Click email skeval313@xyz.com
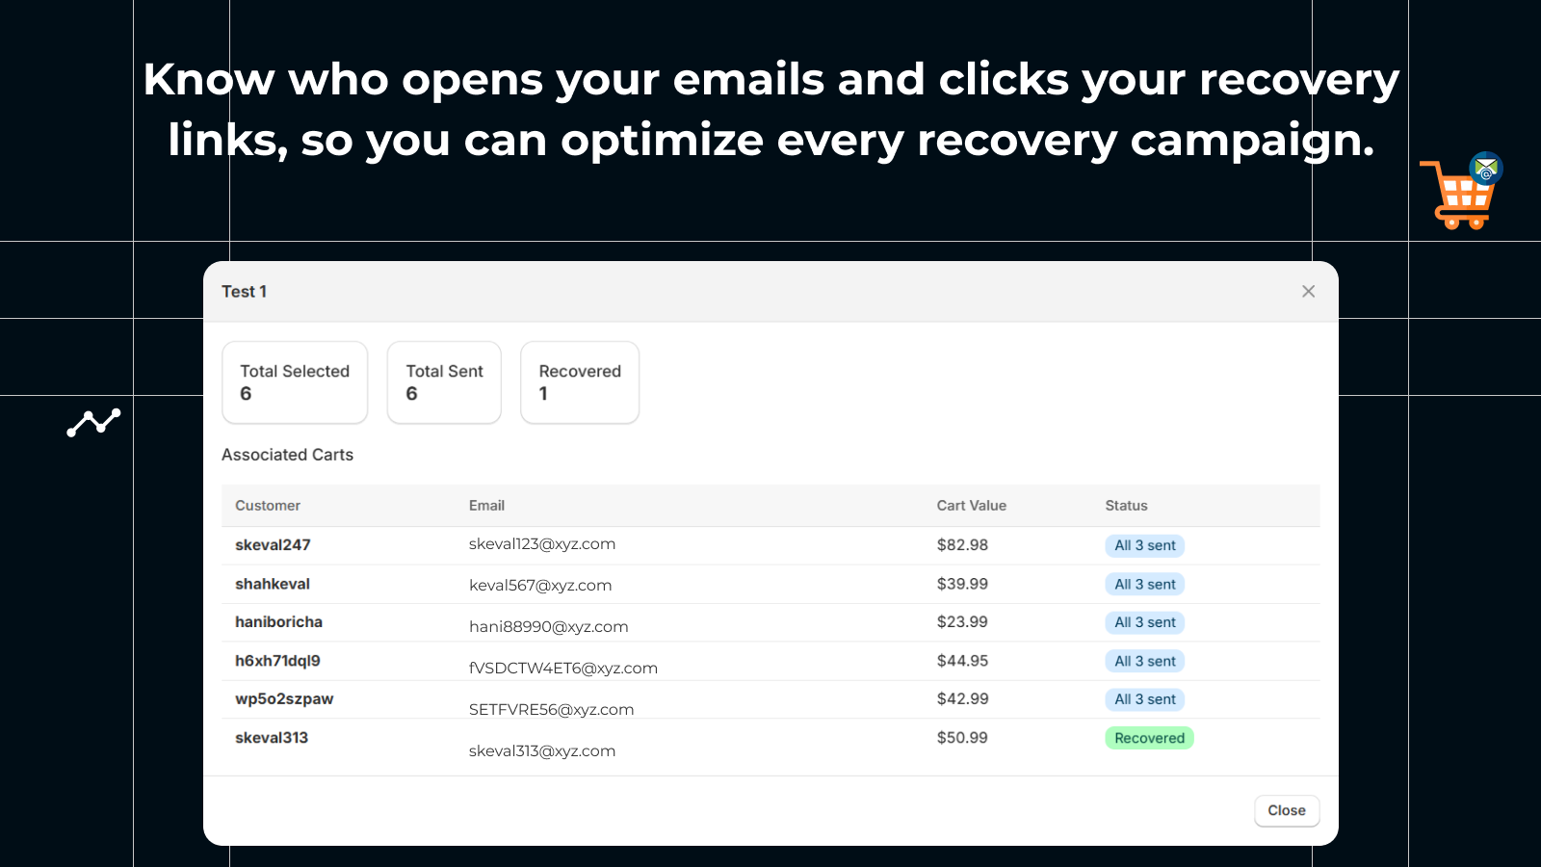The image size is (1541, 867). (542, 750)
